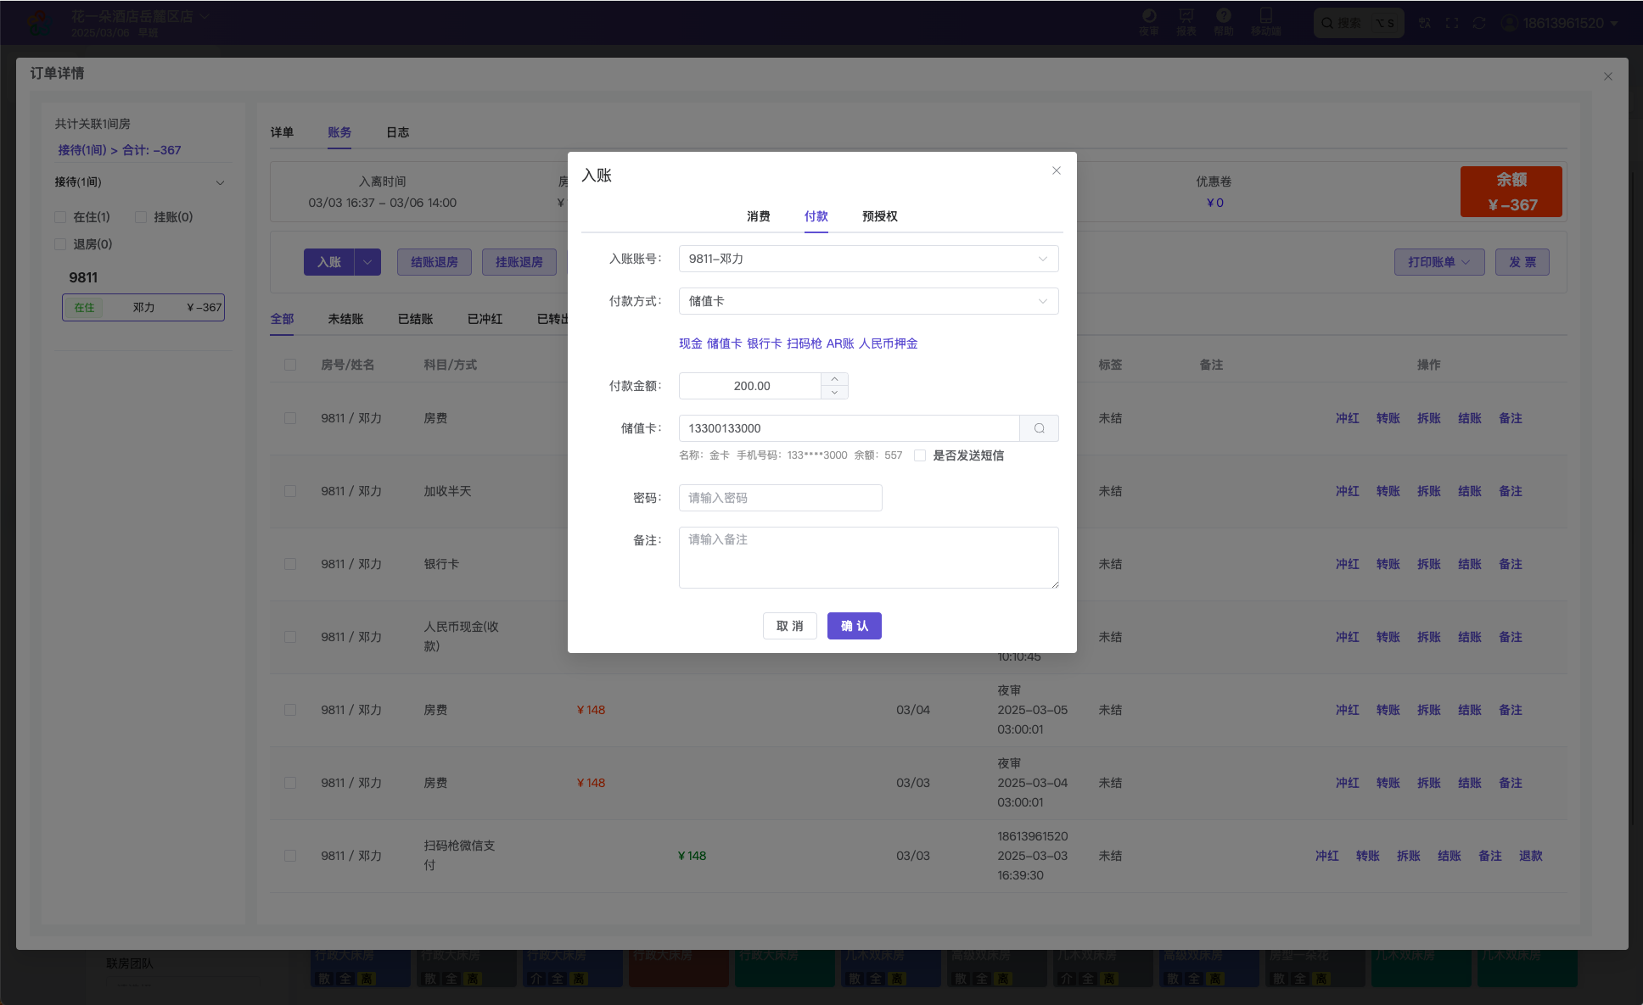Click the language translate icon in top bar
1643x1005 pixels.
coord(1425,23)
